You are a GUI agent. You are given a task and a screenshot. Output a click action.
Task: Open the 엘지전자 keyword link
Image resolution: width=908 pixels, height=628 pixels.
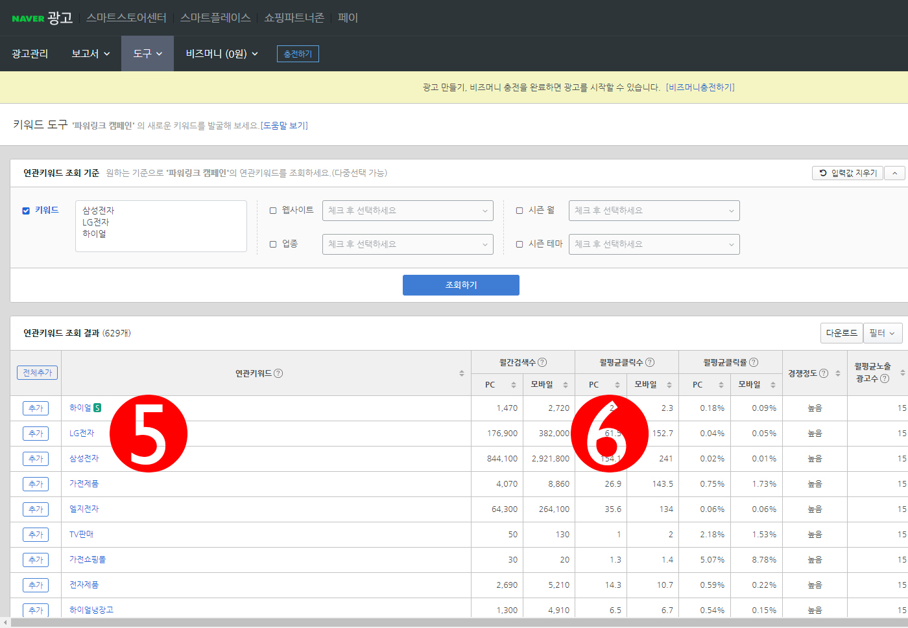84,509
